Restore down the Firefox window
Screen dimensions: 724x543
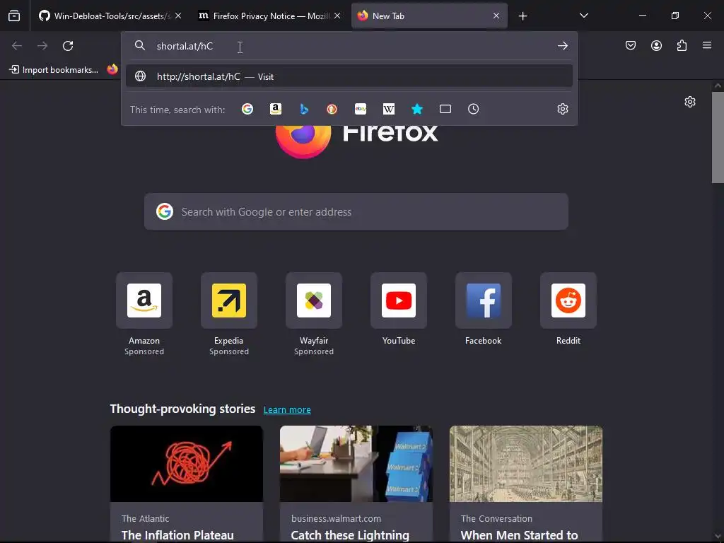pos(675,16)
